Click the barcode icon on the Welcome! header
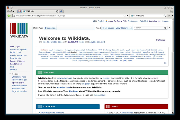The height and width of the screenshot is (120, 180). 40,72
